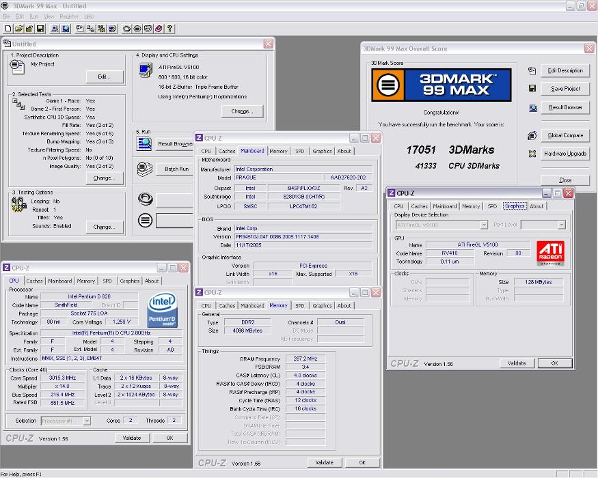Viewport: 598px width, 478px height.
Task: Click the Project Description document icon
Action: coord(17,67)
